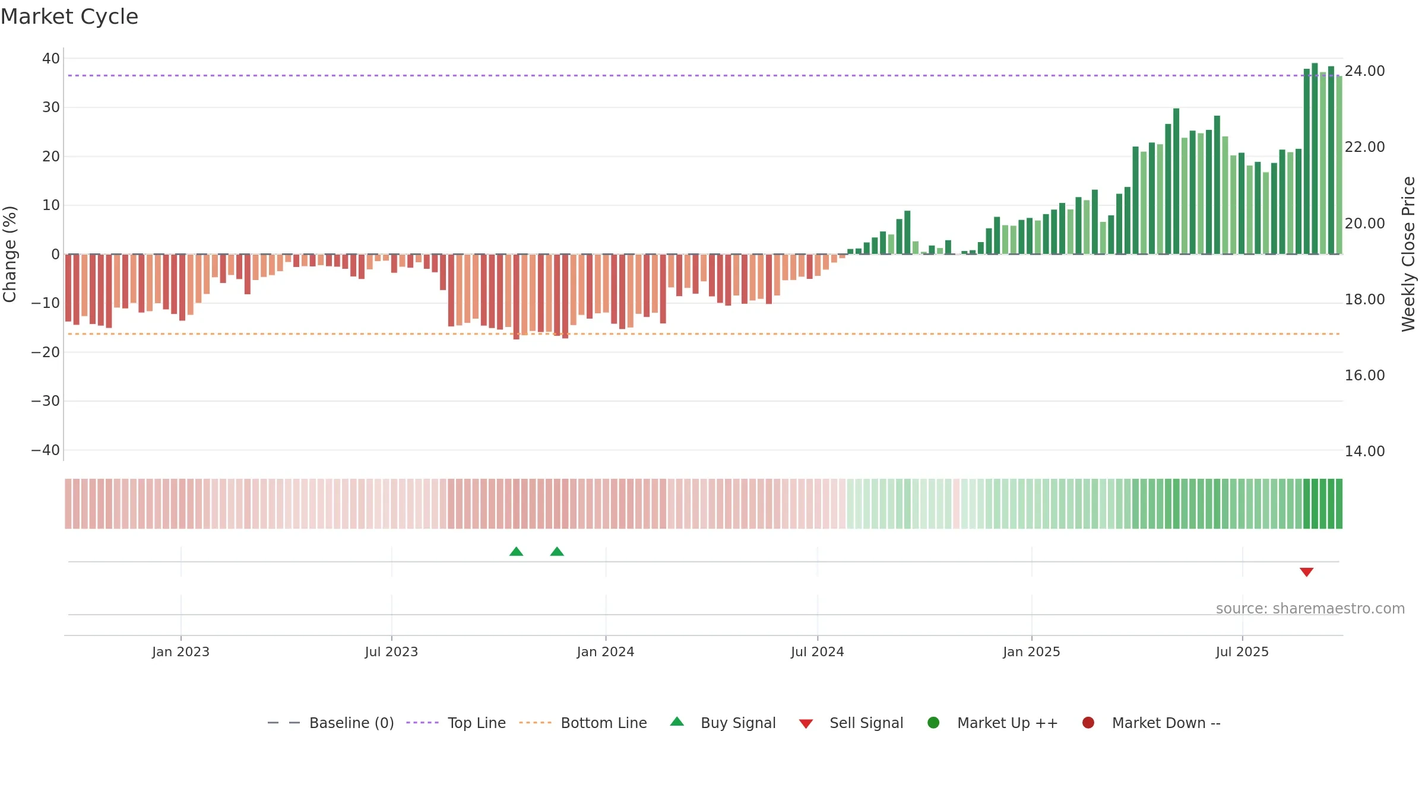
Task: Click the Jul 2023 axis label
Action: click(391, 651)
